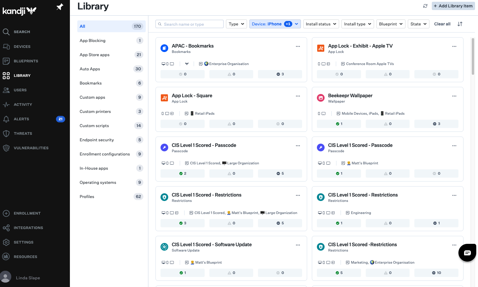Click the Resources icon
This screenshot has height=287, width=478.
[6, 257]
